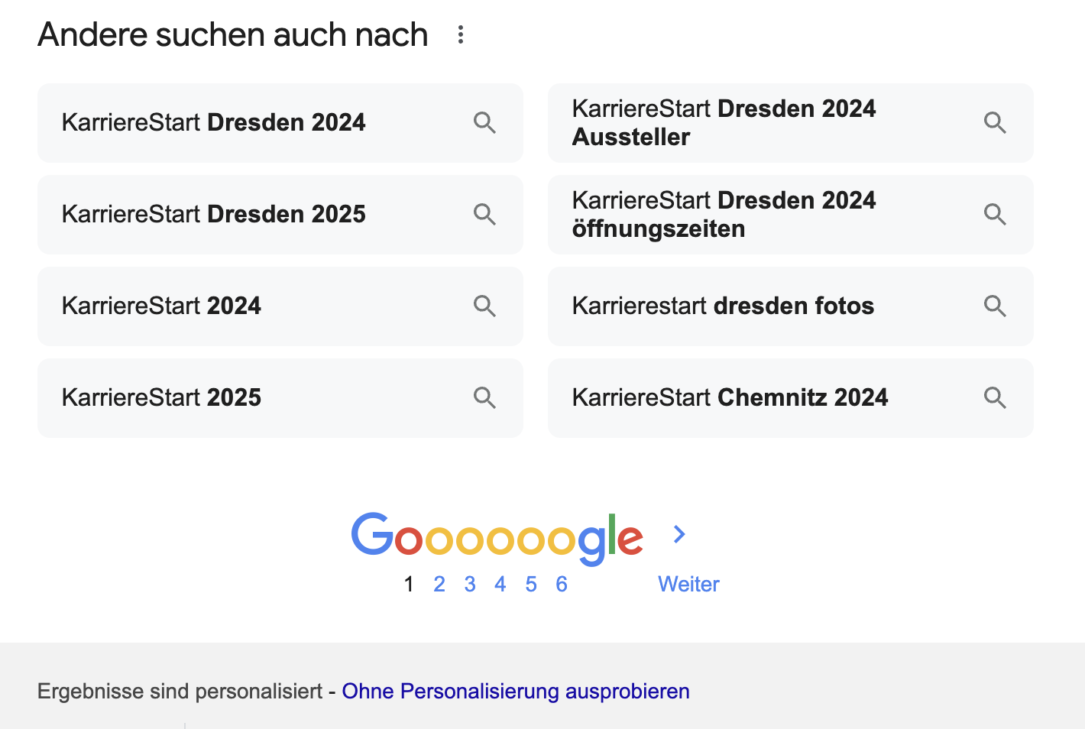The image size is (1085, 729).
Task: Open the Karrierestart dresden fotos suggestion
Action: coord(723,306)
